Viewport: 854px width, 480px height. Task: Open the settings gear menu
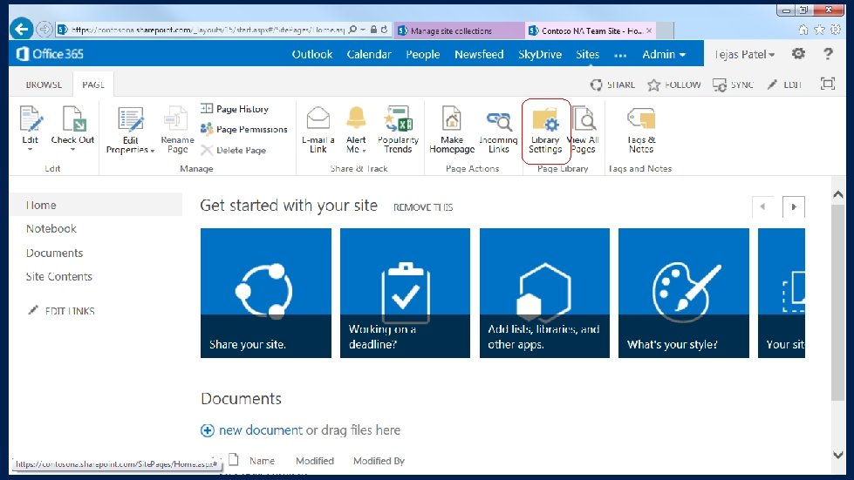pyautogui.click(x=798, y=53)
